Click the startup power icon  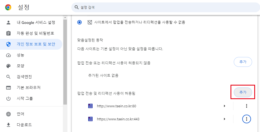point(8,99)
